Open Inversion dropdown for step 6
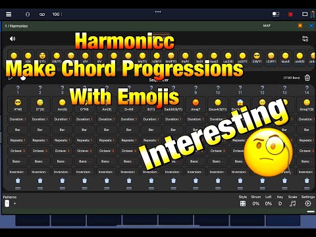This screenshot has height=237, width=316. tap(129, 172)
